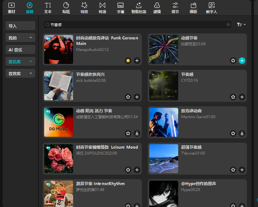
Task: Add 动感节奏 track with teal plus
Action: point(242,61)
